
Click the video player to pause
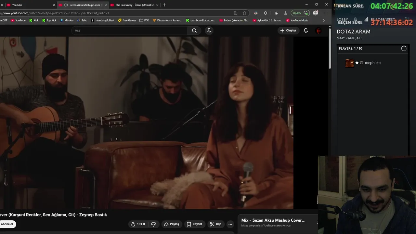coord(146,123)
